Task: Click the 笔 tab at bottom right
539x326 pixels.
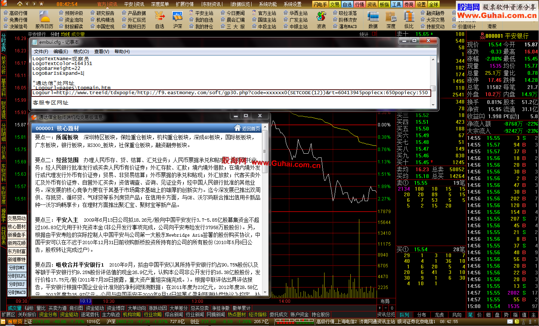Action: point(471,315)
